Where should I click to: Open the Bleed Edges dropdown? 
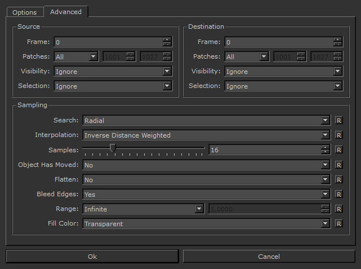click(206, 195)
